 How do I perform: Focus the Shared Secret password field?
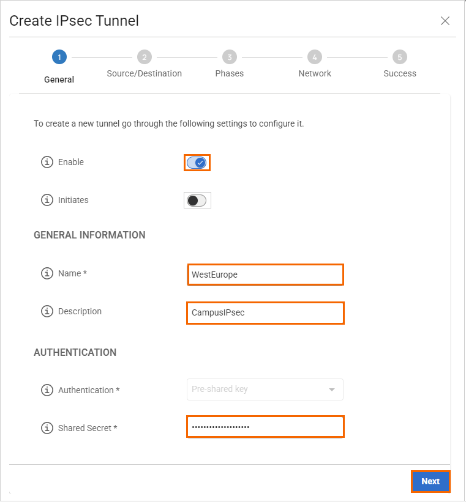click(265, 427)
